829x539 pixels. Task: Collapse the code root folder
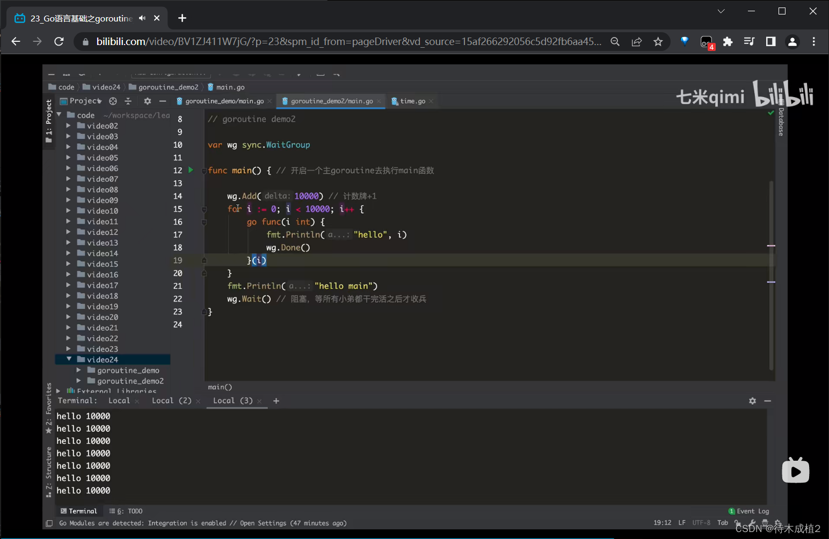(x=59, y=115)
